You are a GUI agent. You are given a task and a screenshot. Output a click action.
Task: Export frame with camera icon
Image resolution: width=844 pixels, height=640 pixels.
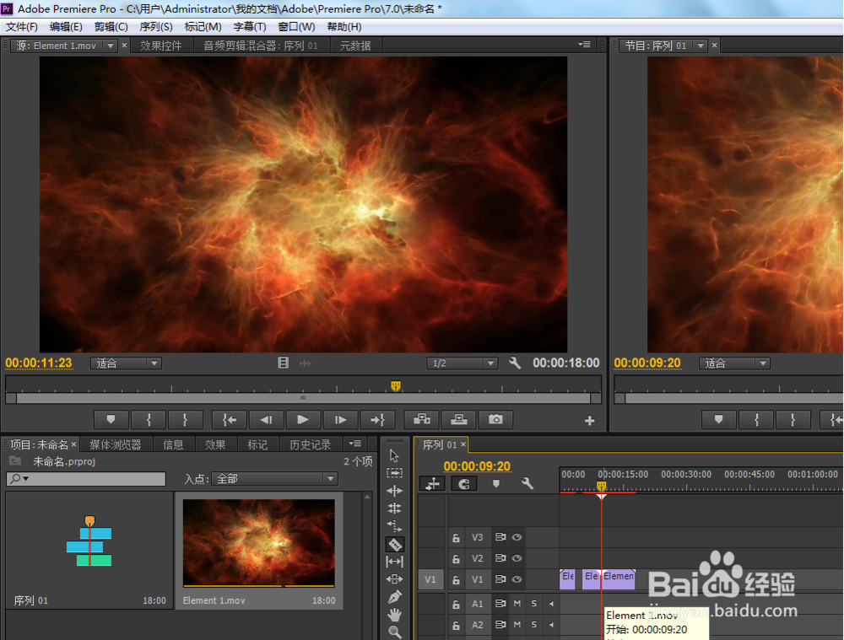pyautogui.click(x=495, y=419)
